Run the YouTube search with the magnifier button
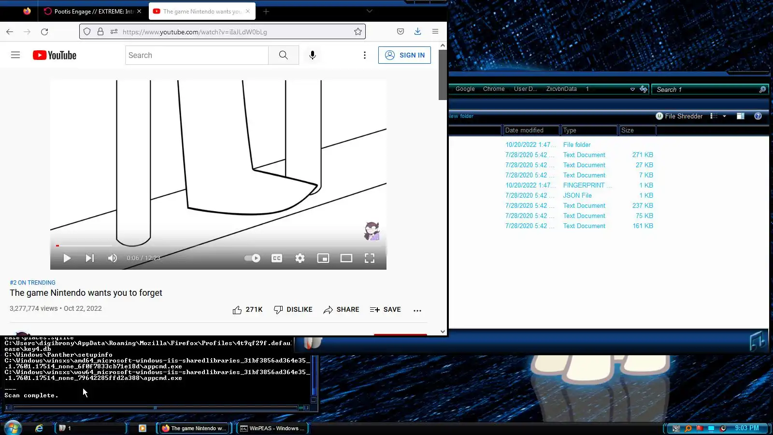The image size is (773, 435). [x=284, y=55]
